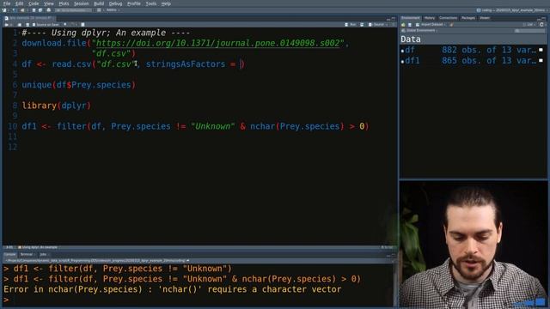
Task: Open the project menu in top right
Action: pos(512,10)
